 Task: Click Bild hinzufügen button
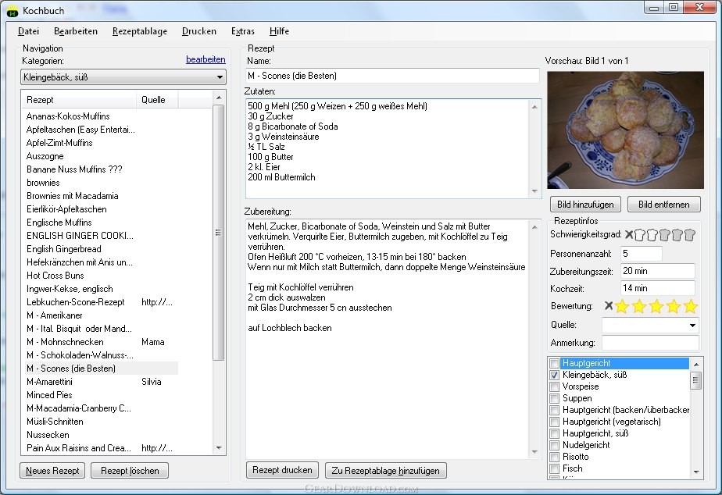585,205
